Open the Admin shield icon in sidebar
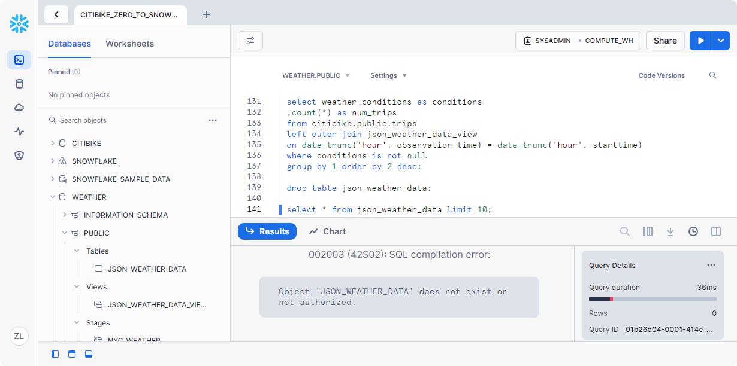The image size is (737, 366). pos(19,155)
